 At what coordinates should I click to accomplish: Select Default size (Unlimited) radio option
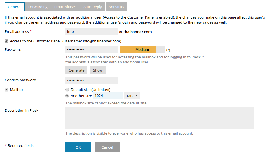point(67,90)
